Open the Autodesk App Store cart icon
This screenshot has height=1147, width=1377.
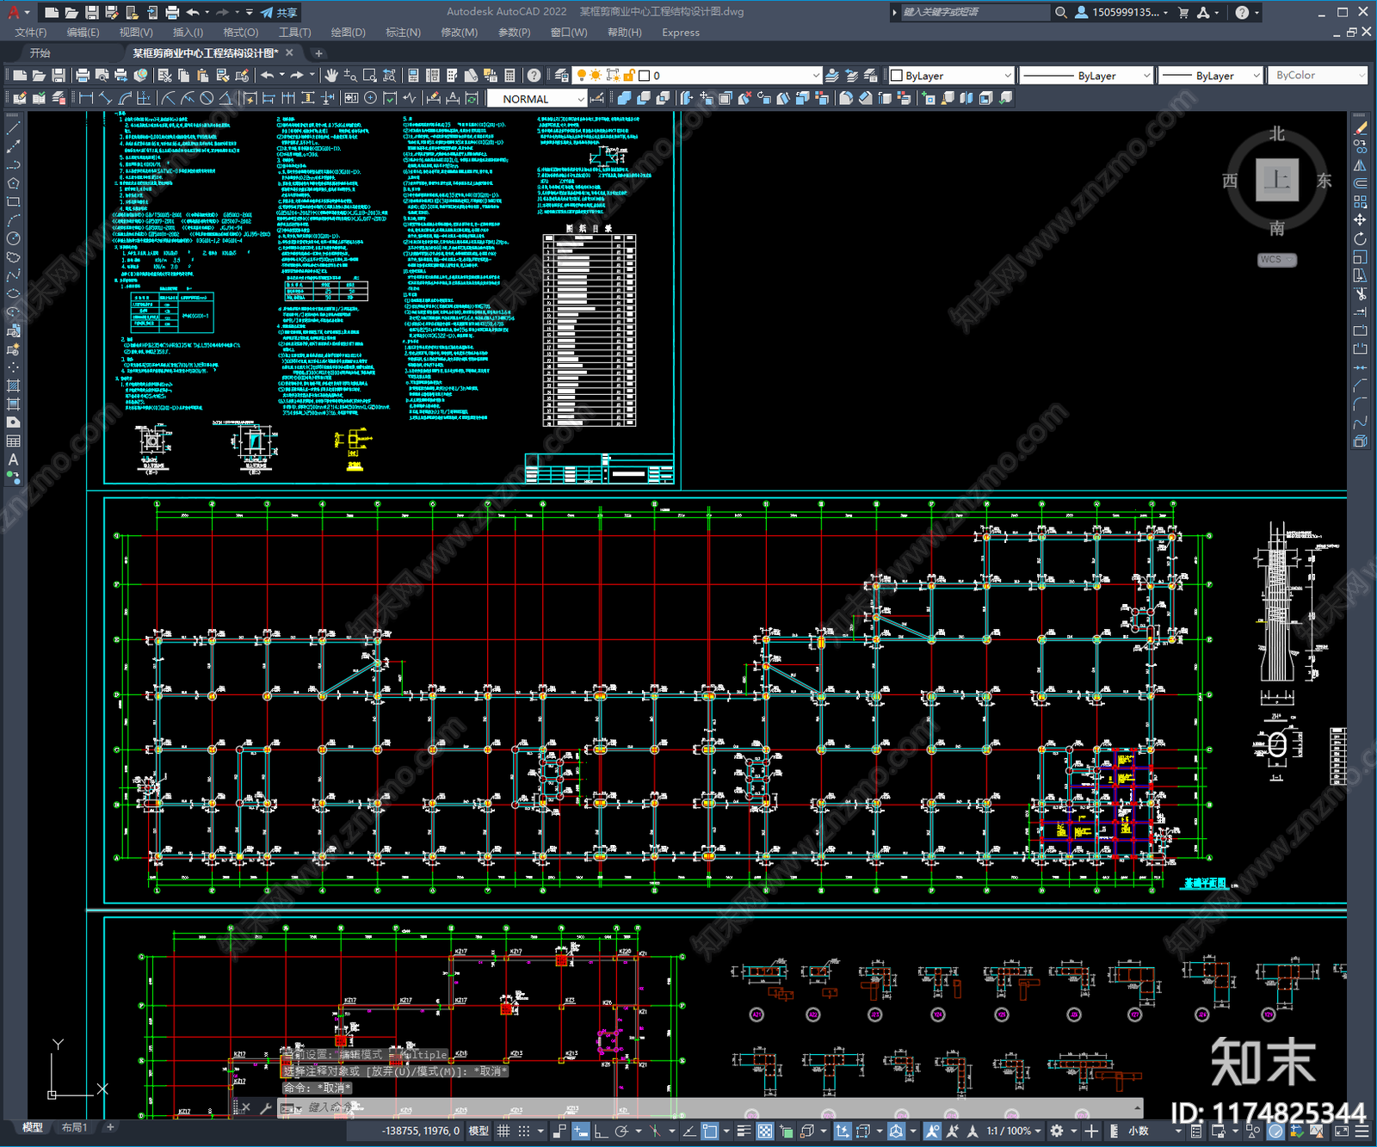pyautogui.click(x=1183, y=12)
